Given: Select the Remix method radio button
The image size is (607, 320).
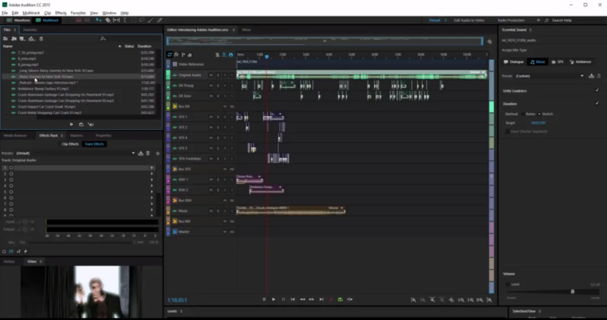Looking at the screenshot, I should click(x=523, y=114).
